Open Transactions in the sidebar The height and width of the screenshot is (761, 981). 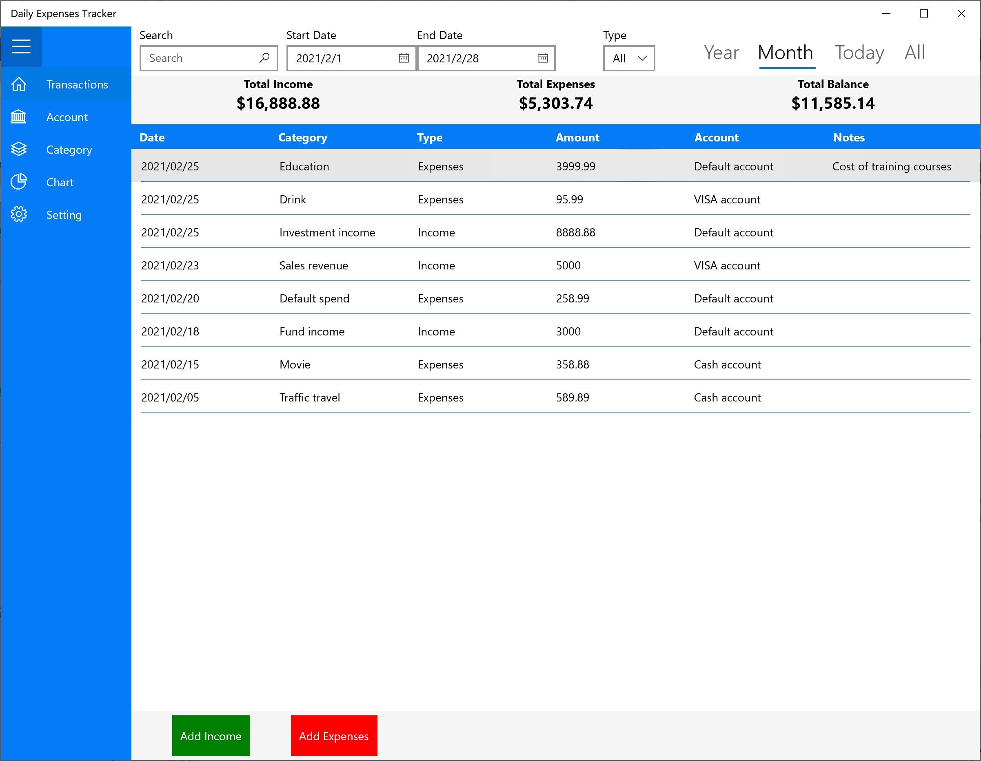click(x=66, y=84)
